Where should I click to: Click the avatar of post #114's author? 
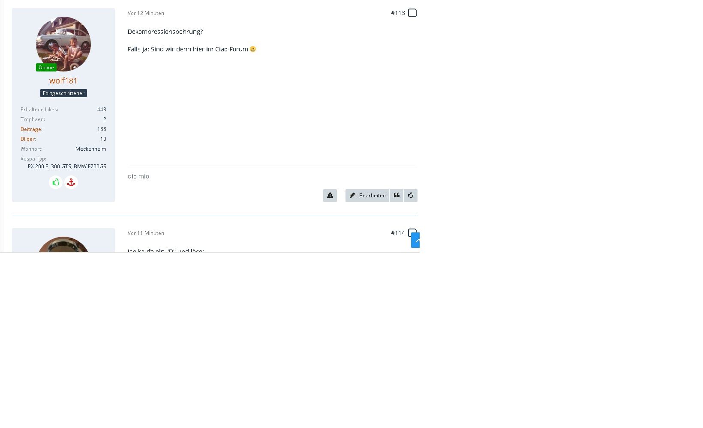point(63,245)
